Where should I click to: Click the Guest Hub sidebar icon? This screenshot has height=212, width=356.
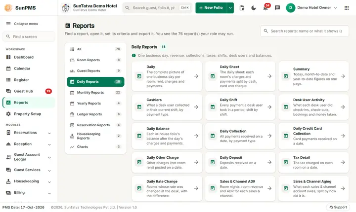coord(8,91)
